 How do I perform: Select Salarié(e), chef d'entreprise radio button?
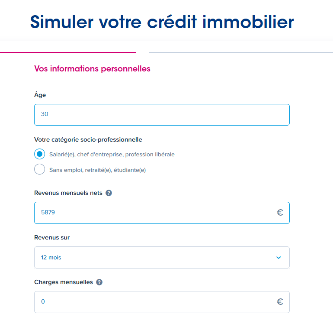tap(39, 154)
